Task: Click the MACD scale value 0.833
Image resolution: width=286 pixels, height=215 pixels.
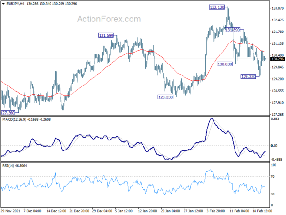Action: [275, 119]
